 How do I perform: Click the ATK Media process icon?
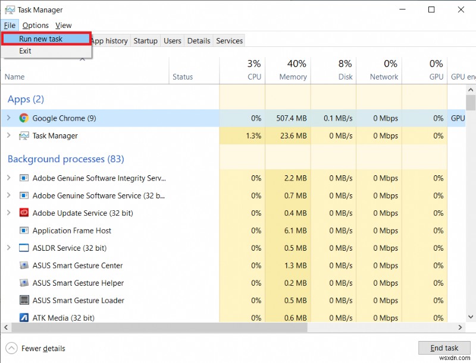24,318
